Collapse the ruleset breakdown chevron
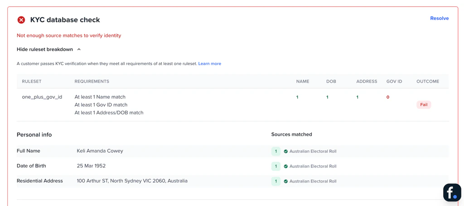The image size is (464, 206). [79, 50]
